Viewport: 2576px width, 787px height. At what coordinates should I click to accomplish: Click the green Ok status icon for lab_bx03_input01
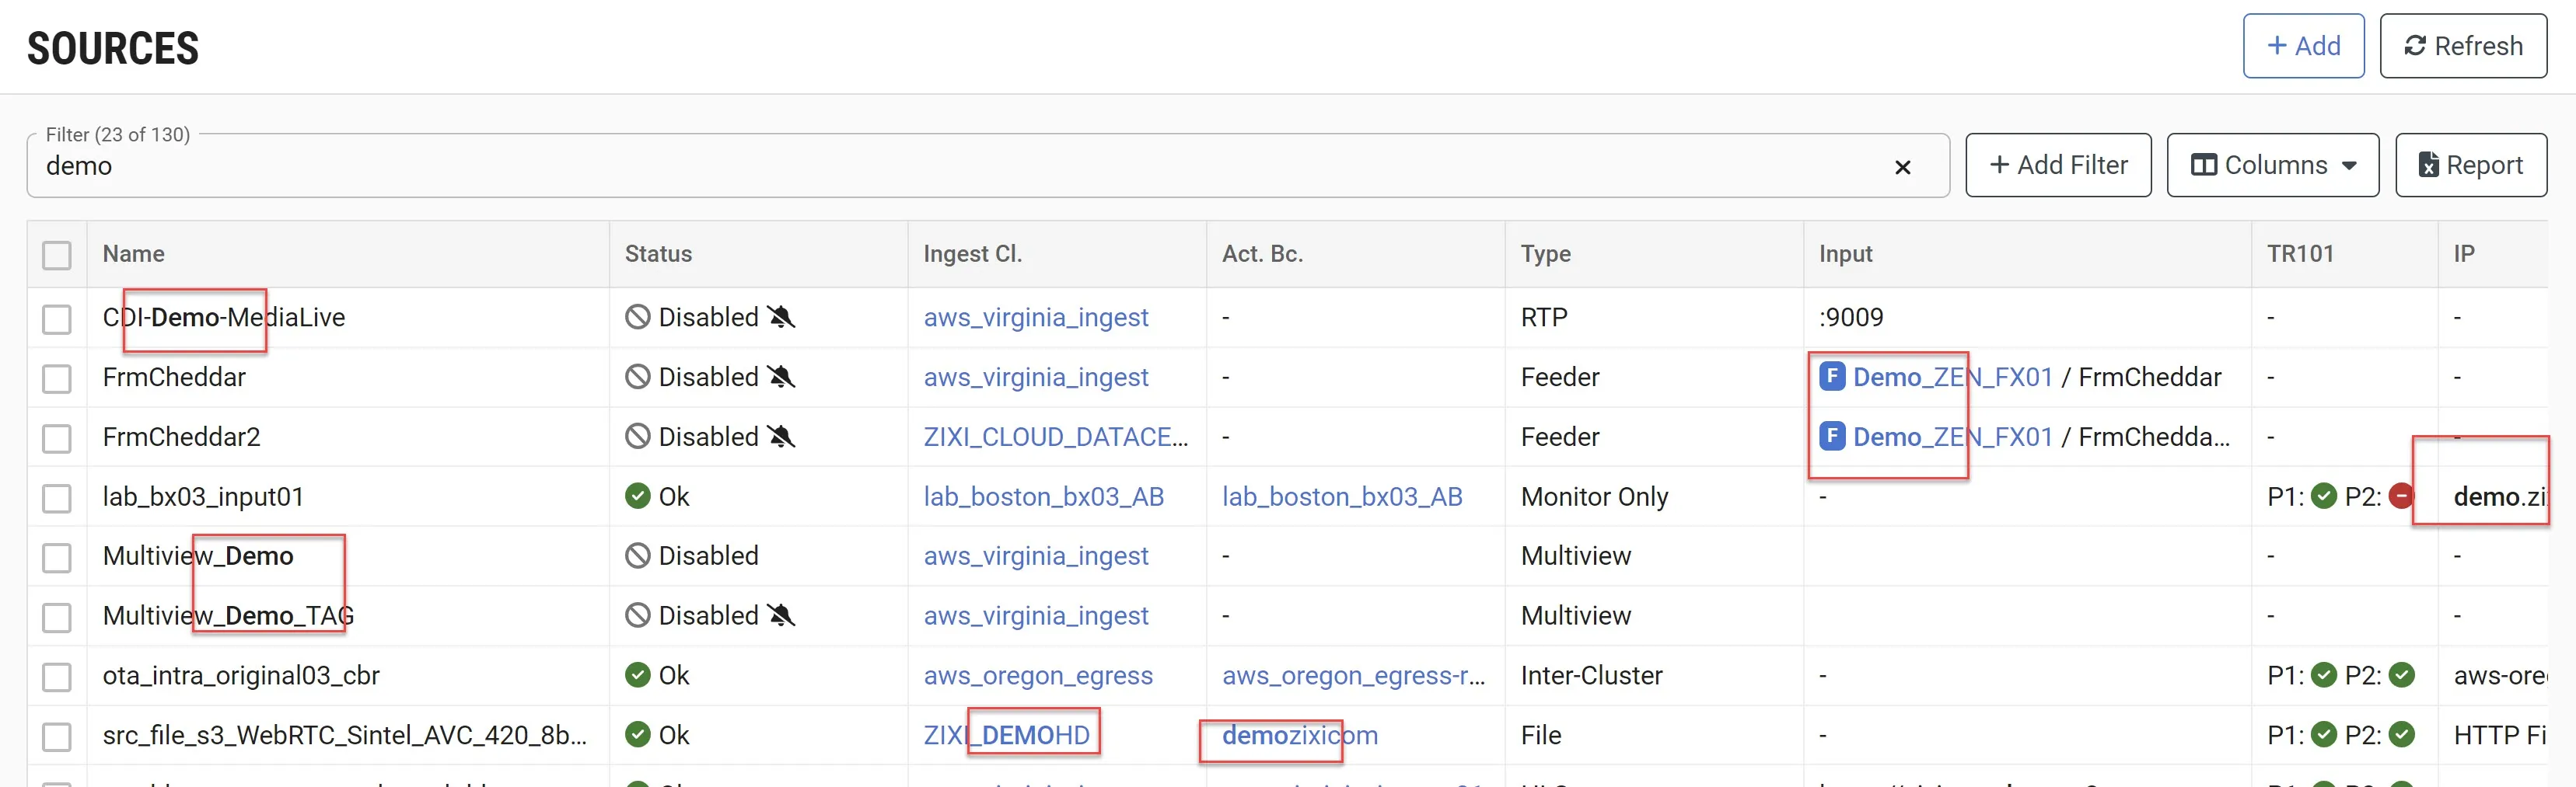(x=637, y=496)
